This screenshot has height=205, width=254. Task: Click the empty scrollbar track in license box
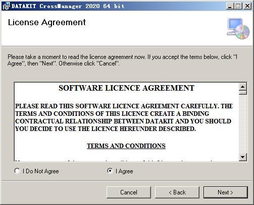(243, 124)
